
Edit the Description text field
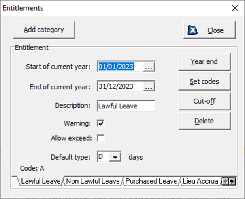tap(126, 106)
